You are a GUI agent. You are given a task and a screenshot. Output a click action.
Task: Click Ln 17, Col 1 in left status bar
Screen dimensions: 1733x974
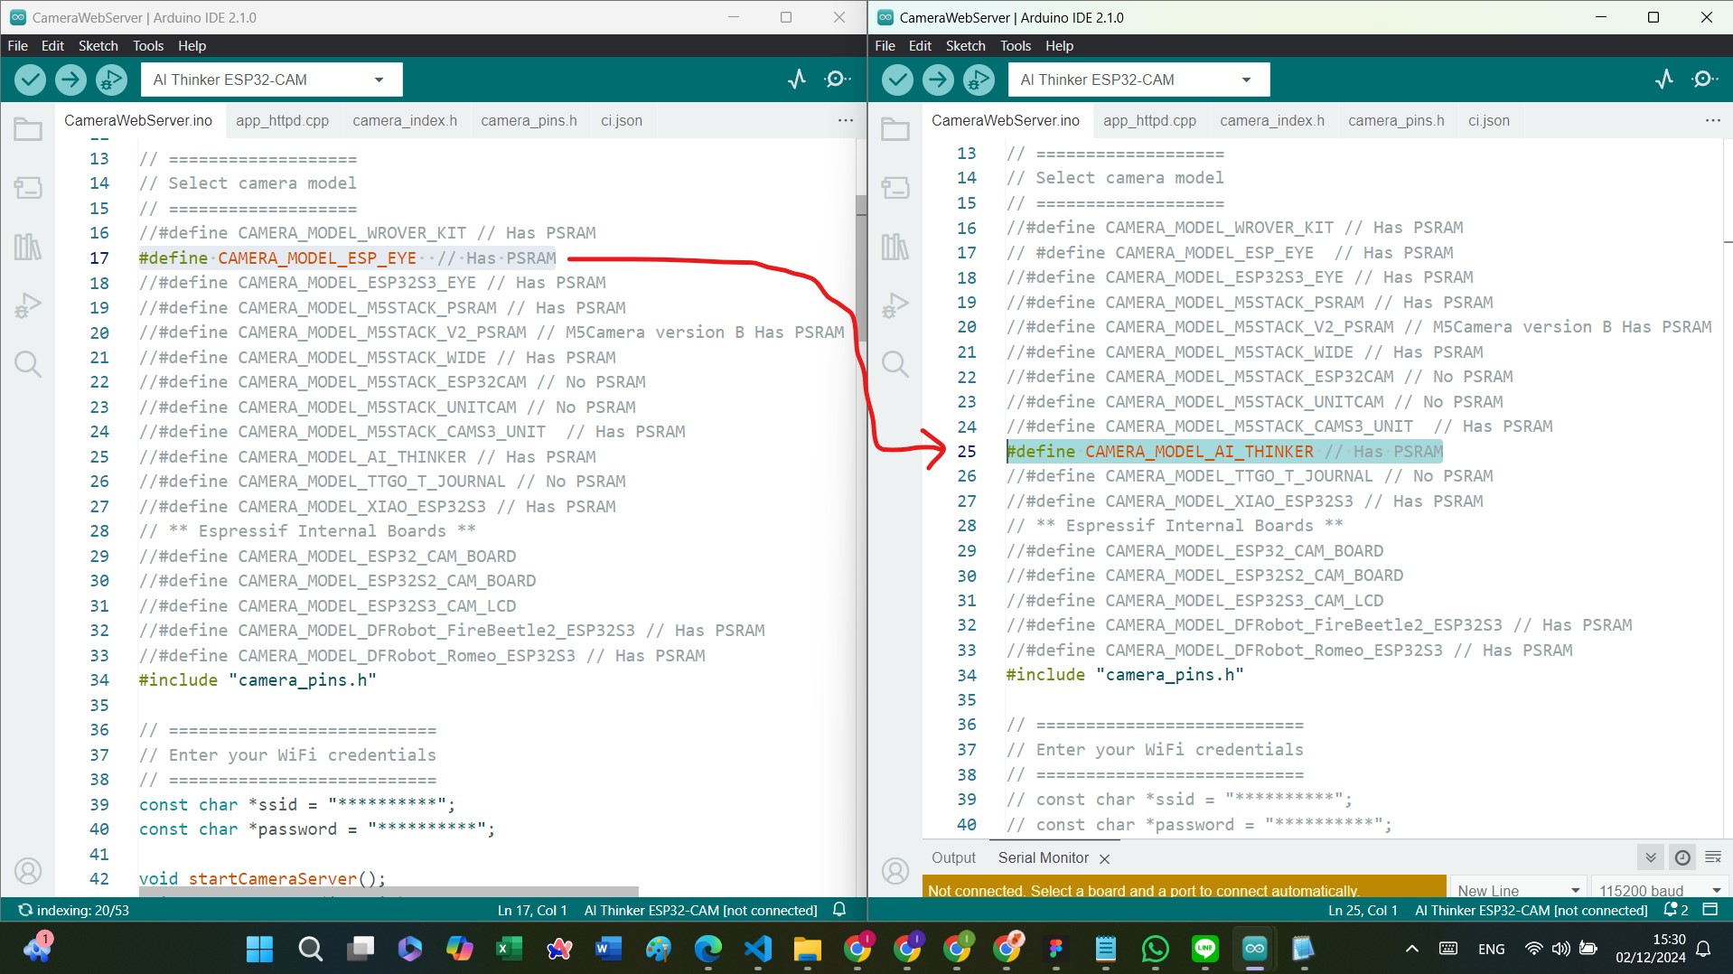532,910
